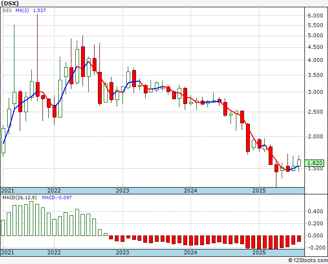Click the 1.500 price axis label
Viewport: 328px width, 264px height.
(x=315, y=168)
